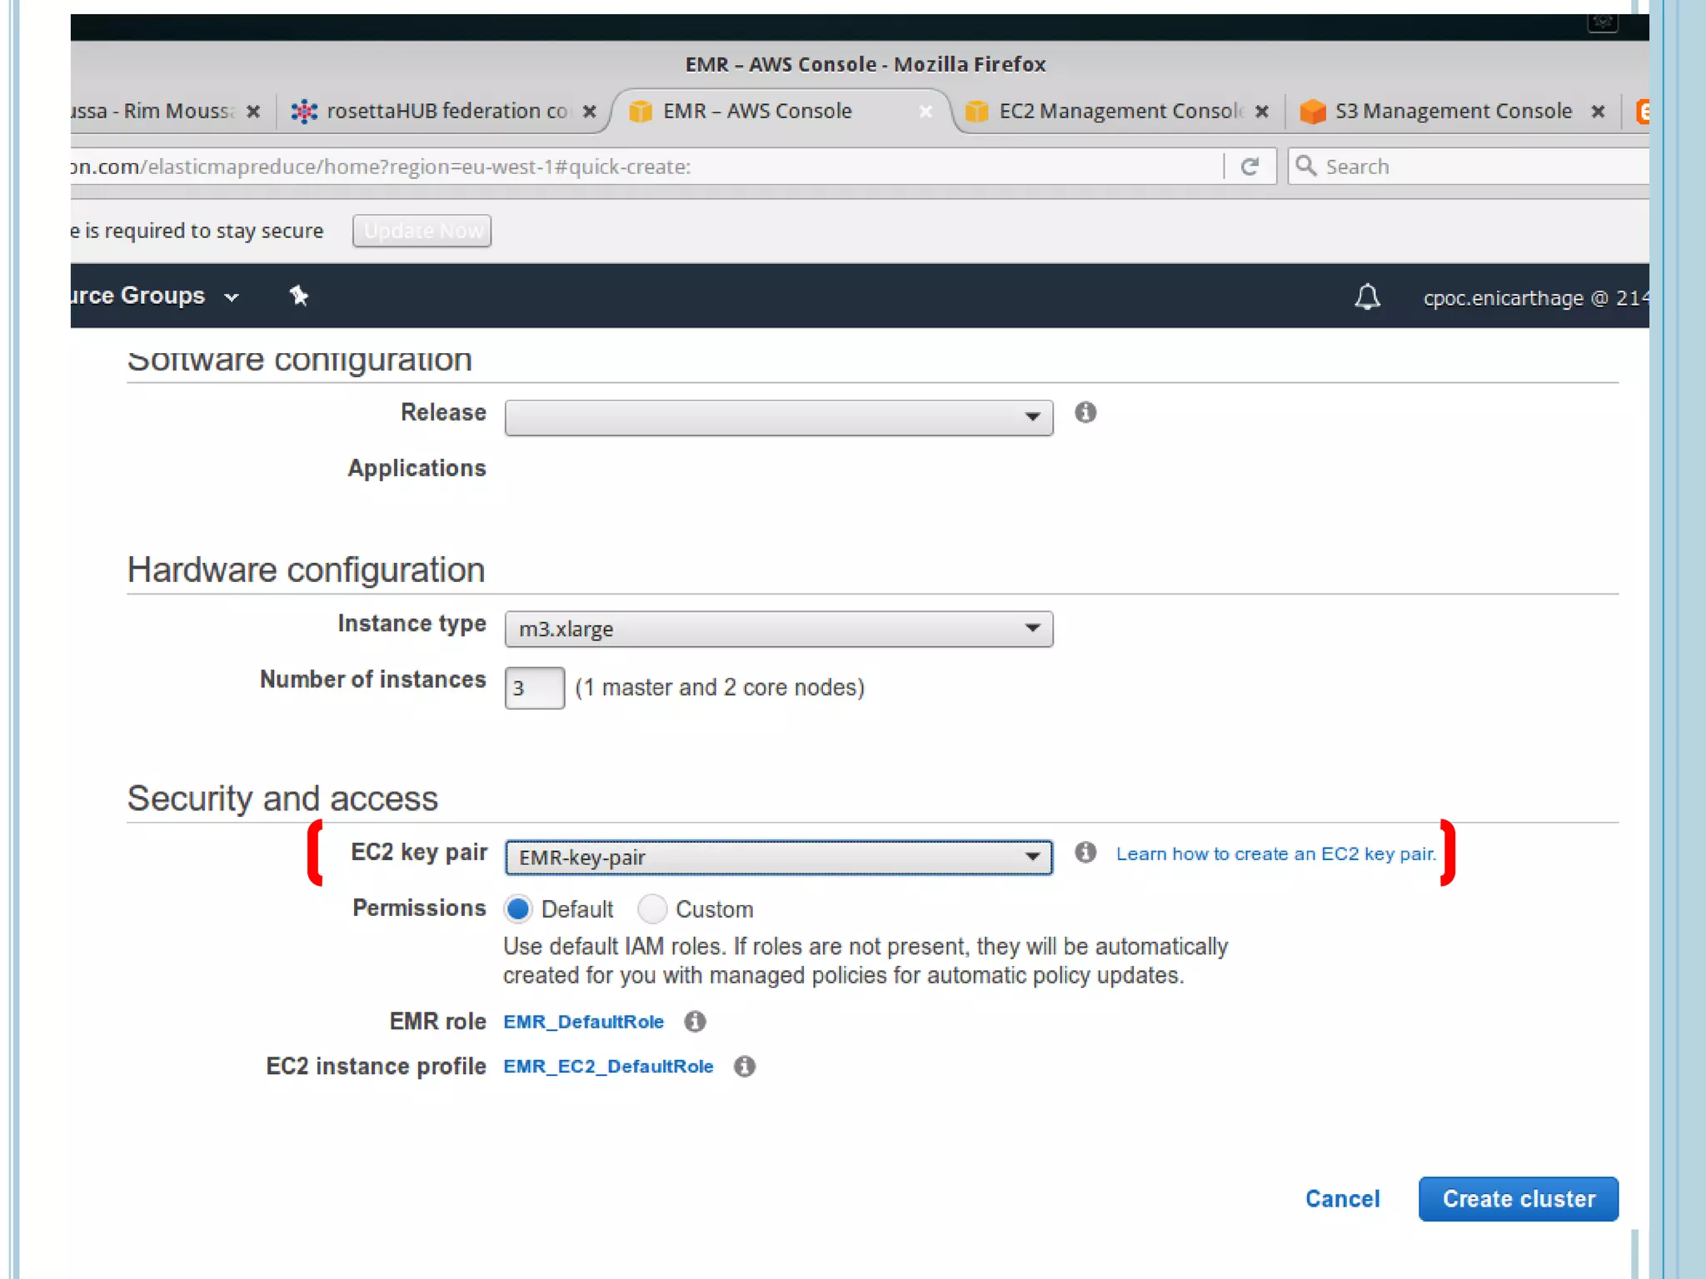Open the EC2 key pair dropdown
Viewport: 1706px width, 1279px height.
(x=778, y=857)
